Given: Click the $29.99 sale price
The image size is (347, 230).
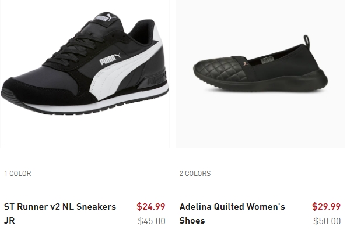Looking at the screenshot, I should (x=326, y=206).
